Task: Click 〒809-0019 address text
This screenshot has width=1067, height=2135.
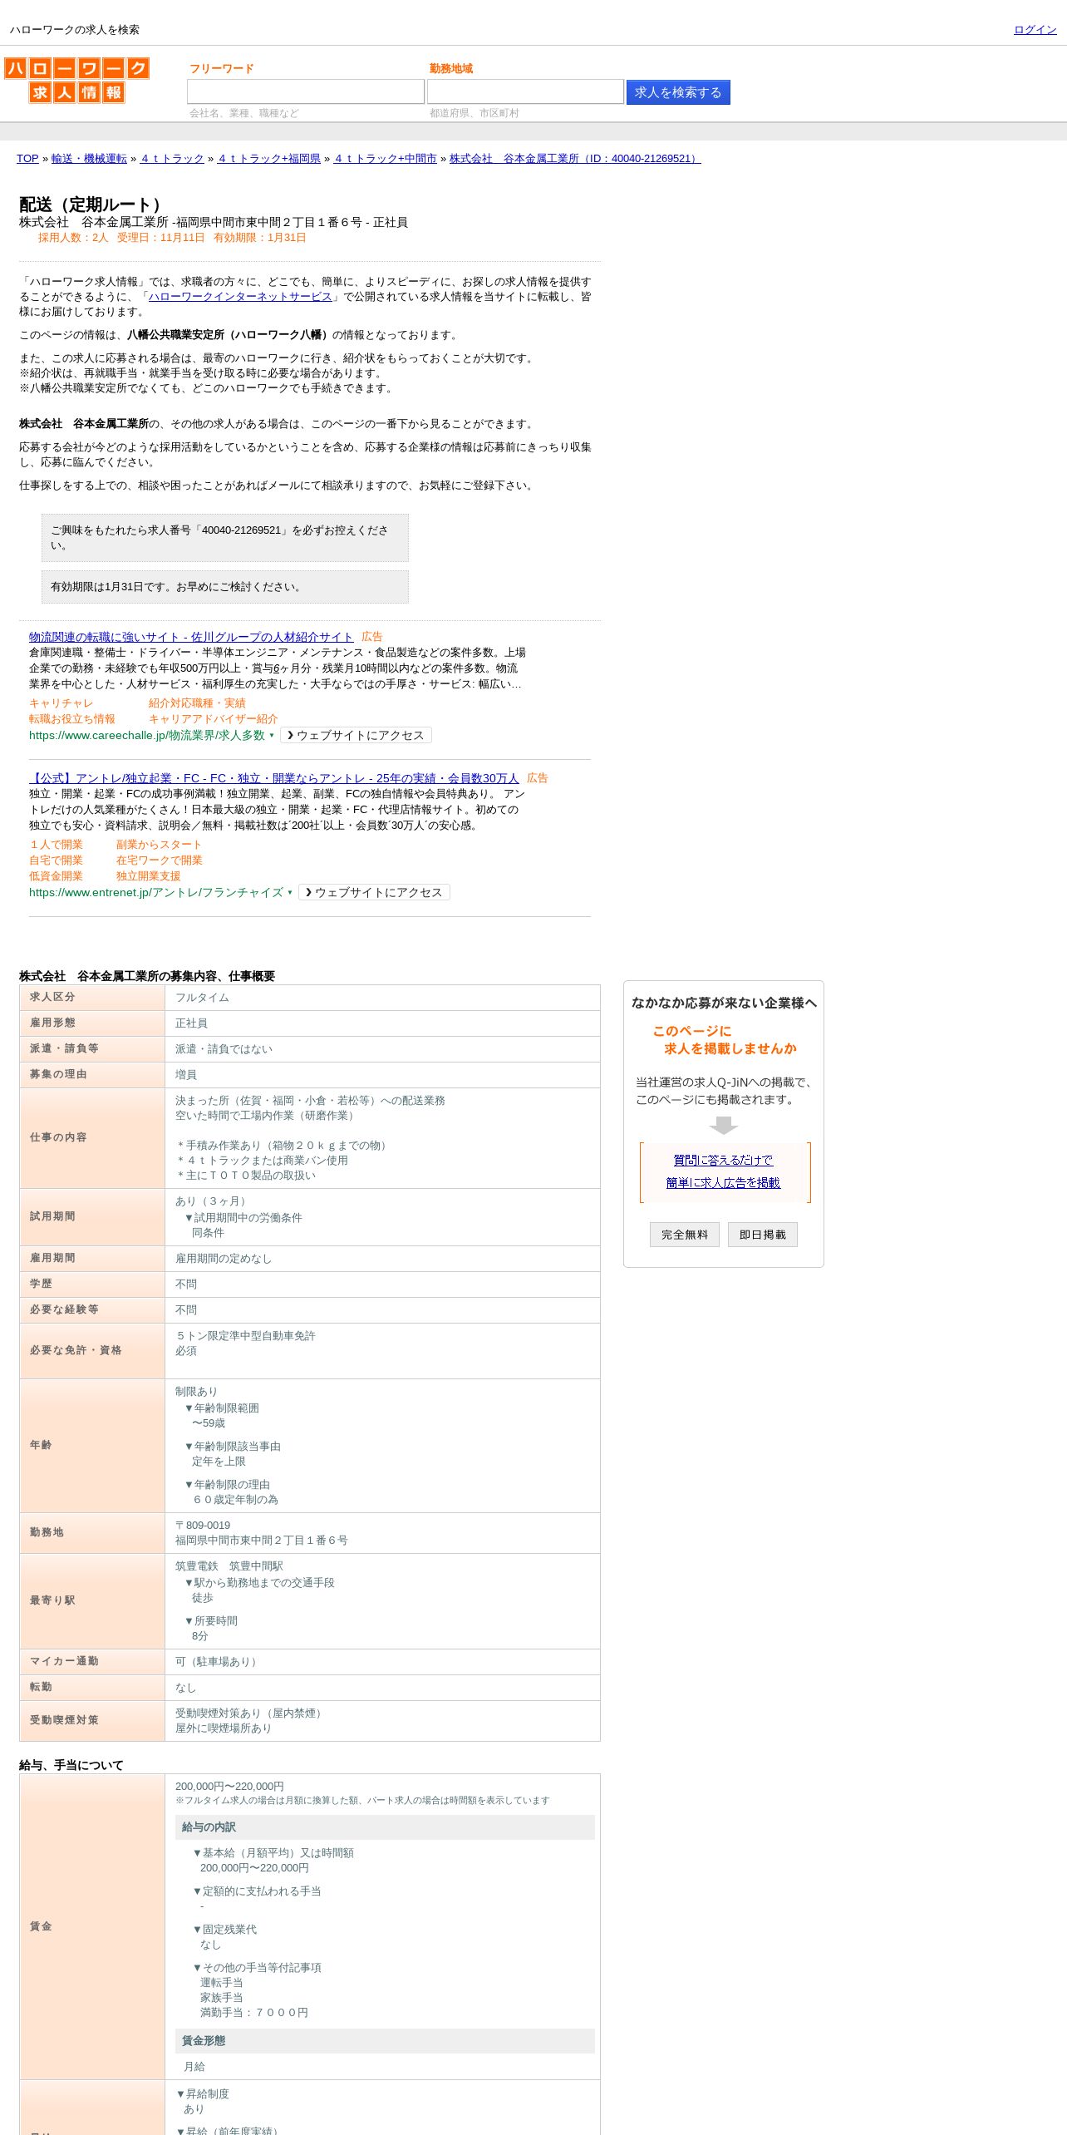Action: (x=203, y=1526)
